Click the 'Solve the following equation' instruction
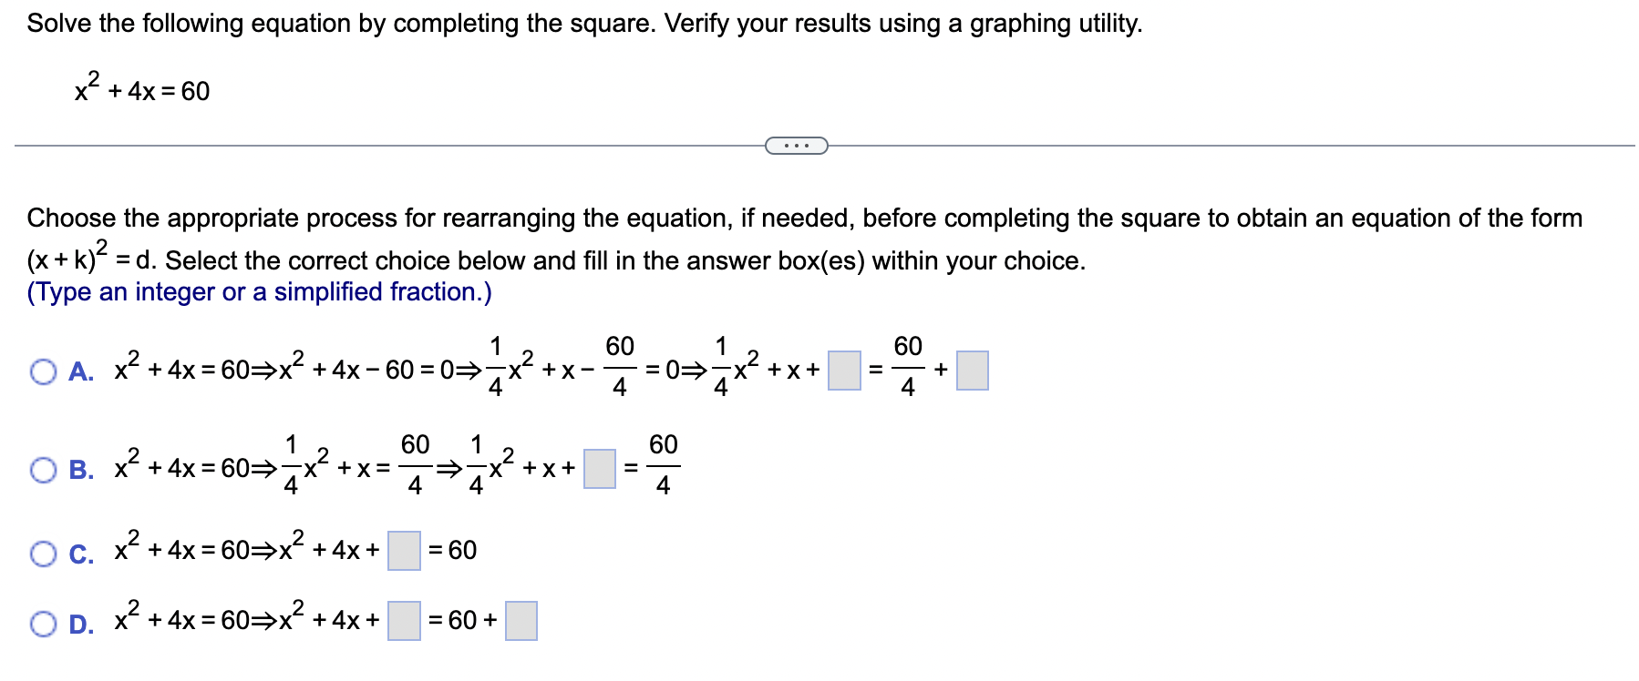The height and width of the screenshot is (681, 1639). click(x=584, y=24)
